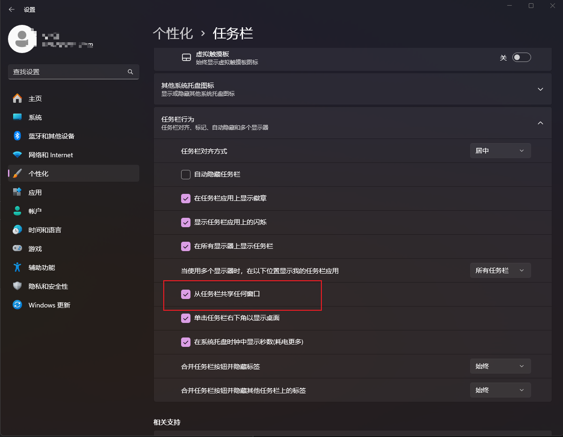The width and height of the screenshot is (563, 437).
Task: Open 帐户 settings category
Action: (x=74, y=211)
